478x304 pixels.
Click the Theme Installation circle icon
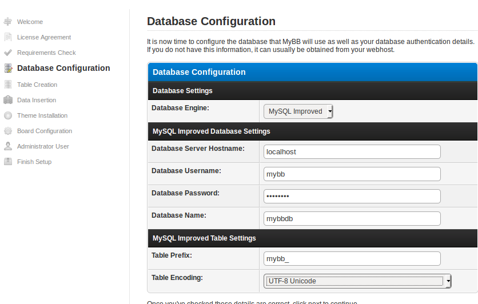tap(8, 115)
